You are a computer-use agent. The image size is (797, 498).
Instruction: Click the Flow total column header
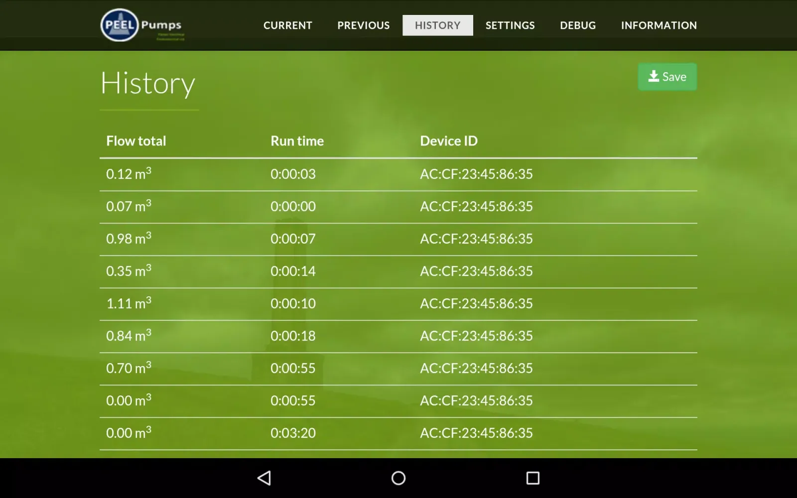pyautogui.click(x=136, y=141)
